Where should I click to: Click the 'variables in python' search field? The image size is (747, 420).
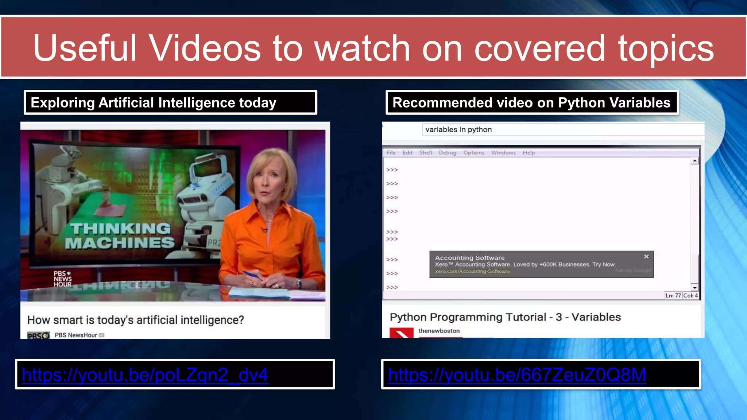(563, 129)
